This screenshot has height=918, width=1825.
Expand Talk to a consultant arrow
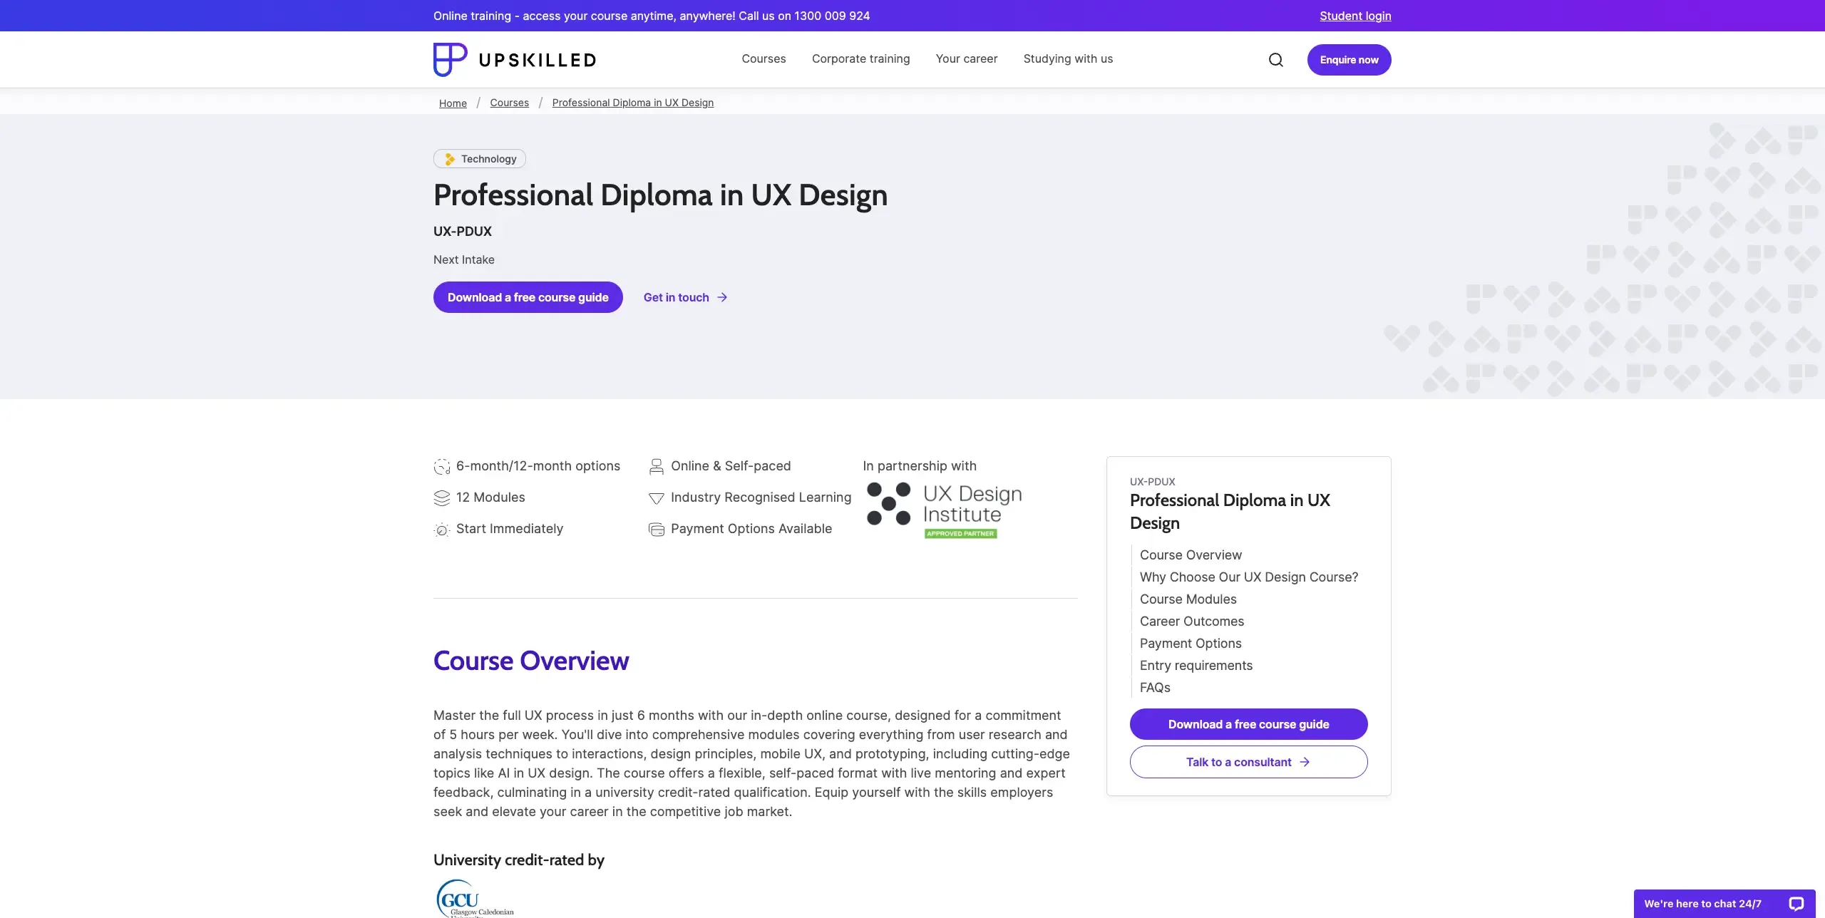(x=1305, y=762)
